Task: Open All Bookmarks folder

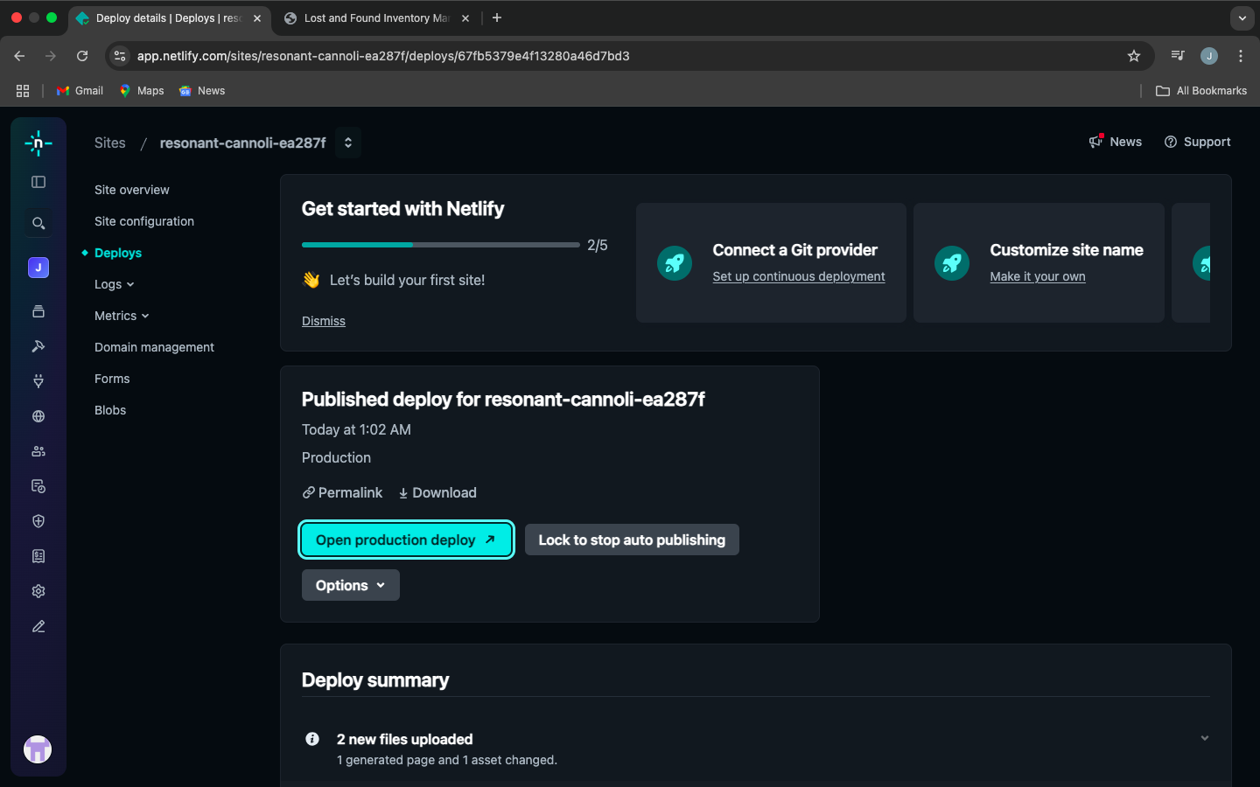Action: point(1201,91)
